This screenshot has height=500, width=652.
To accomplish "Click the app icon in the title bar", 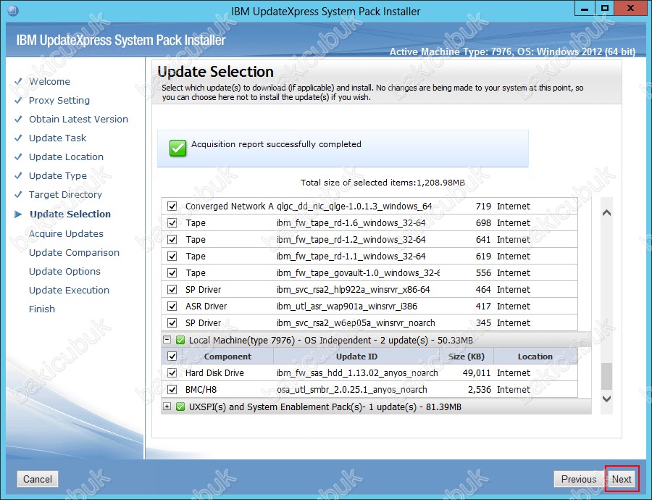I will 10,11.
